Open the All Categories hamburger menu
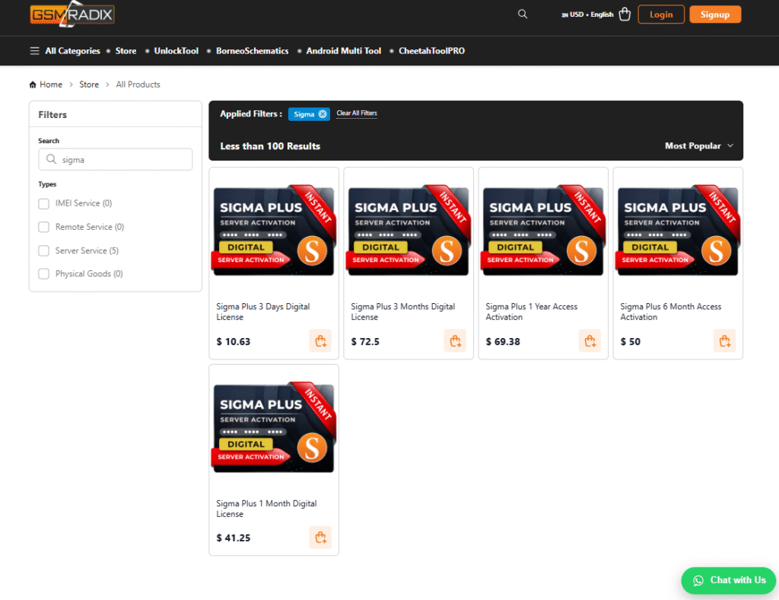Image resolution: width=779 pixels, height=600 pixels. (x=34, y=51)
